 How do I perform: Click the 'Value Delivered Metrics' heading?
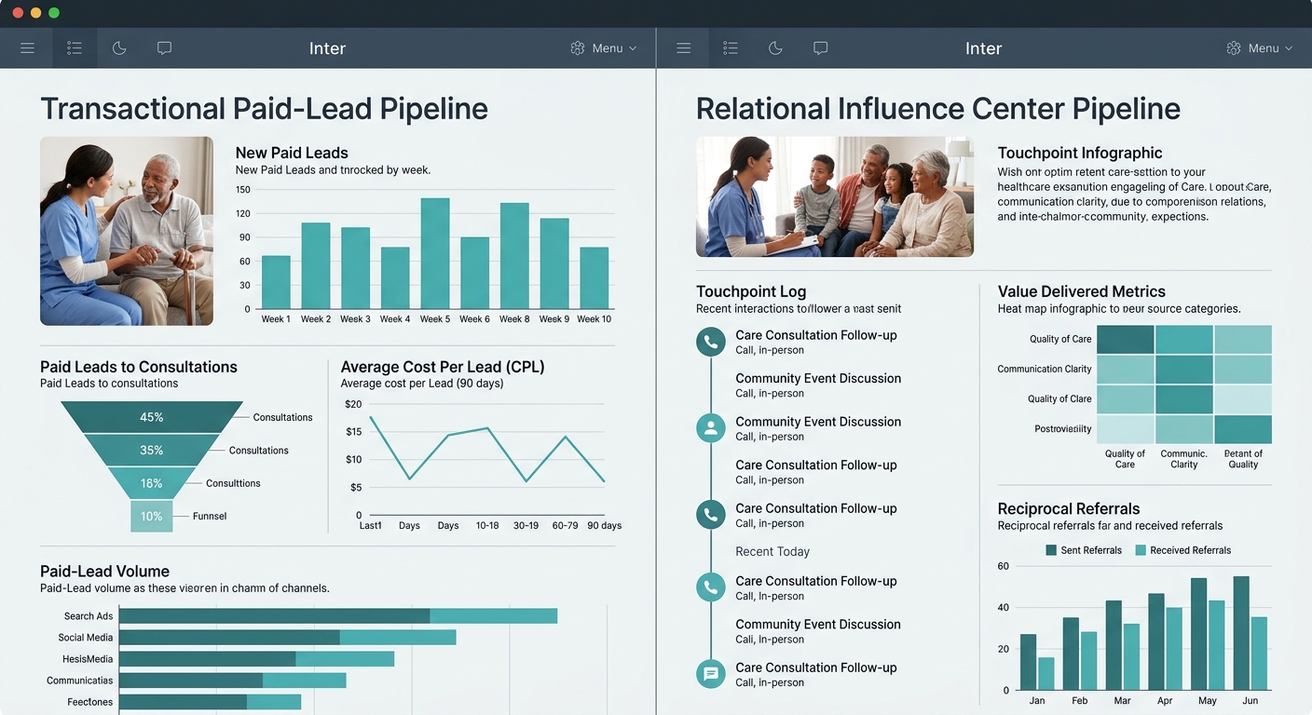(x=1081, y=291)
